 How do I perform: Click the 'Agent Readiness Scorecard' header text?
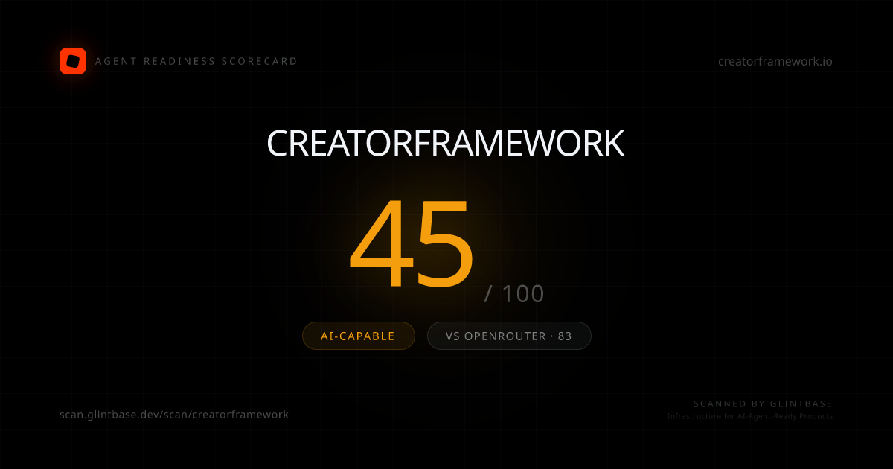(196, 61)
